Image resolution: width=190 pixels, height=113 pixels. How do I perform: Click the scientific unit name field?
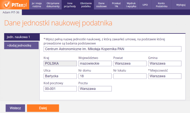pyautogui.click(x=112, y=49)
